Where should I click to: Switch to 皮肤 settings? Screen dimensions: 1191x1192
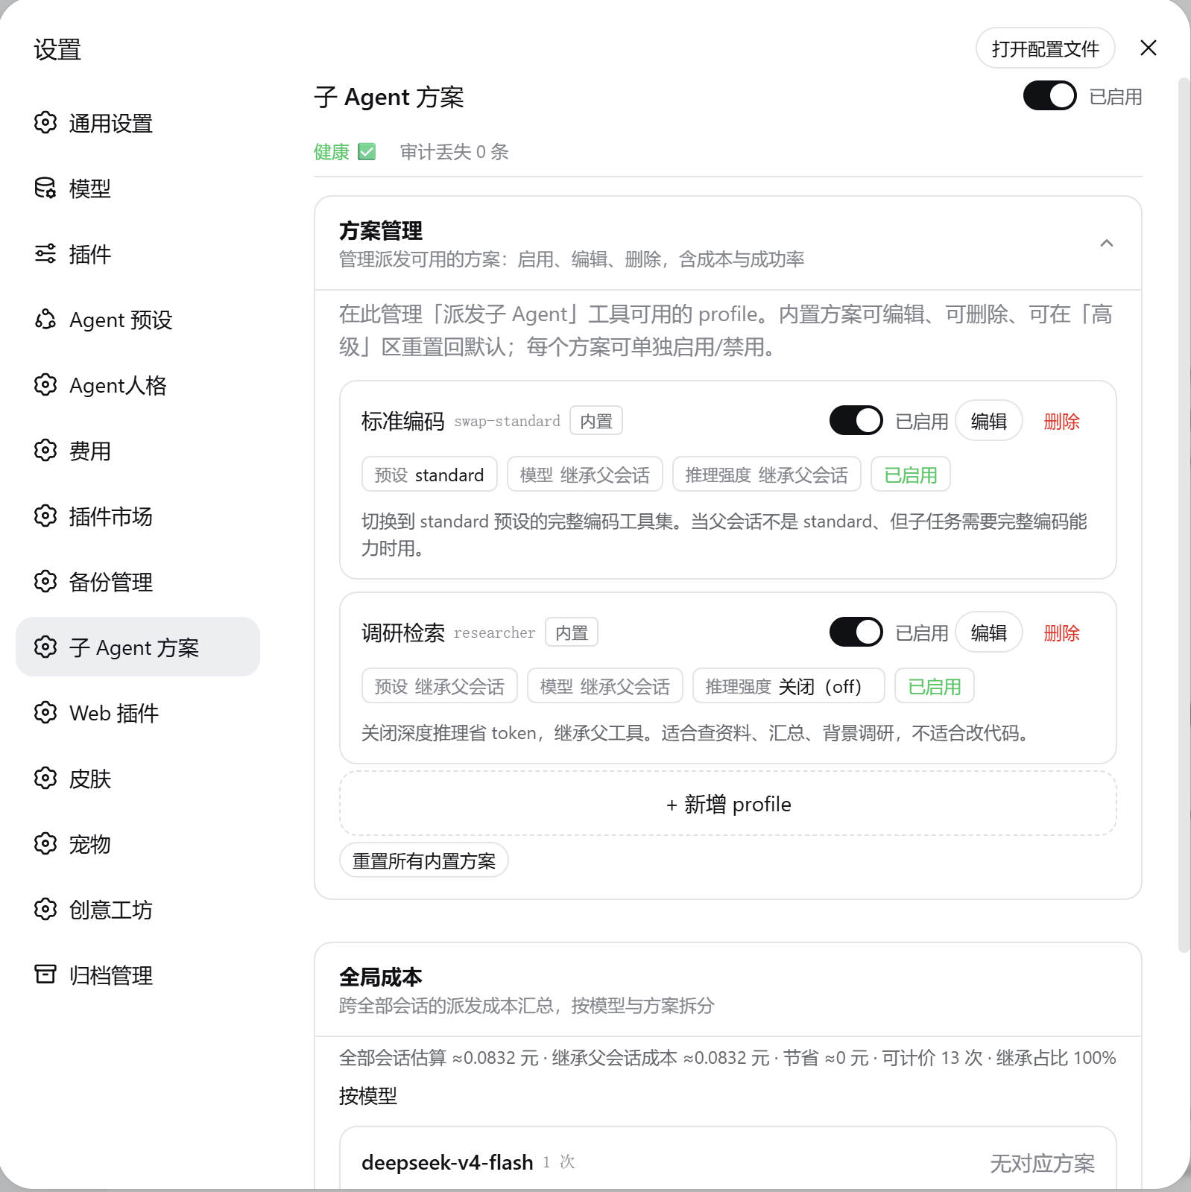click(138, 779)
